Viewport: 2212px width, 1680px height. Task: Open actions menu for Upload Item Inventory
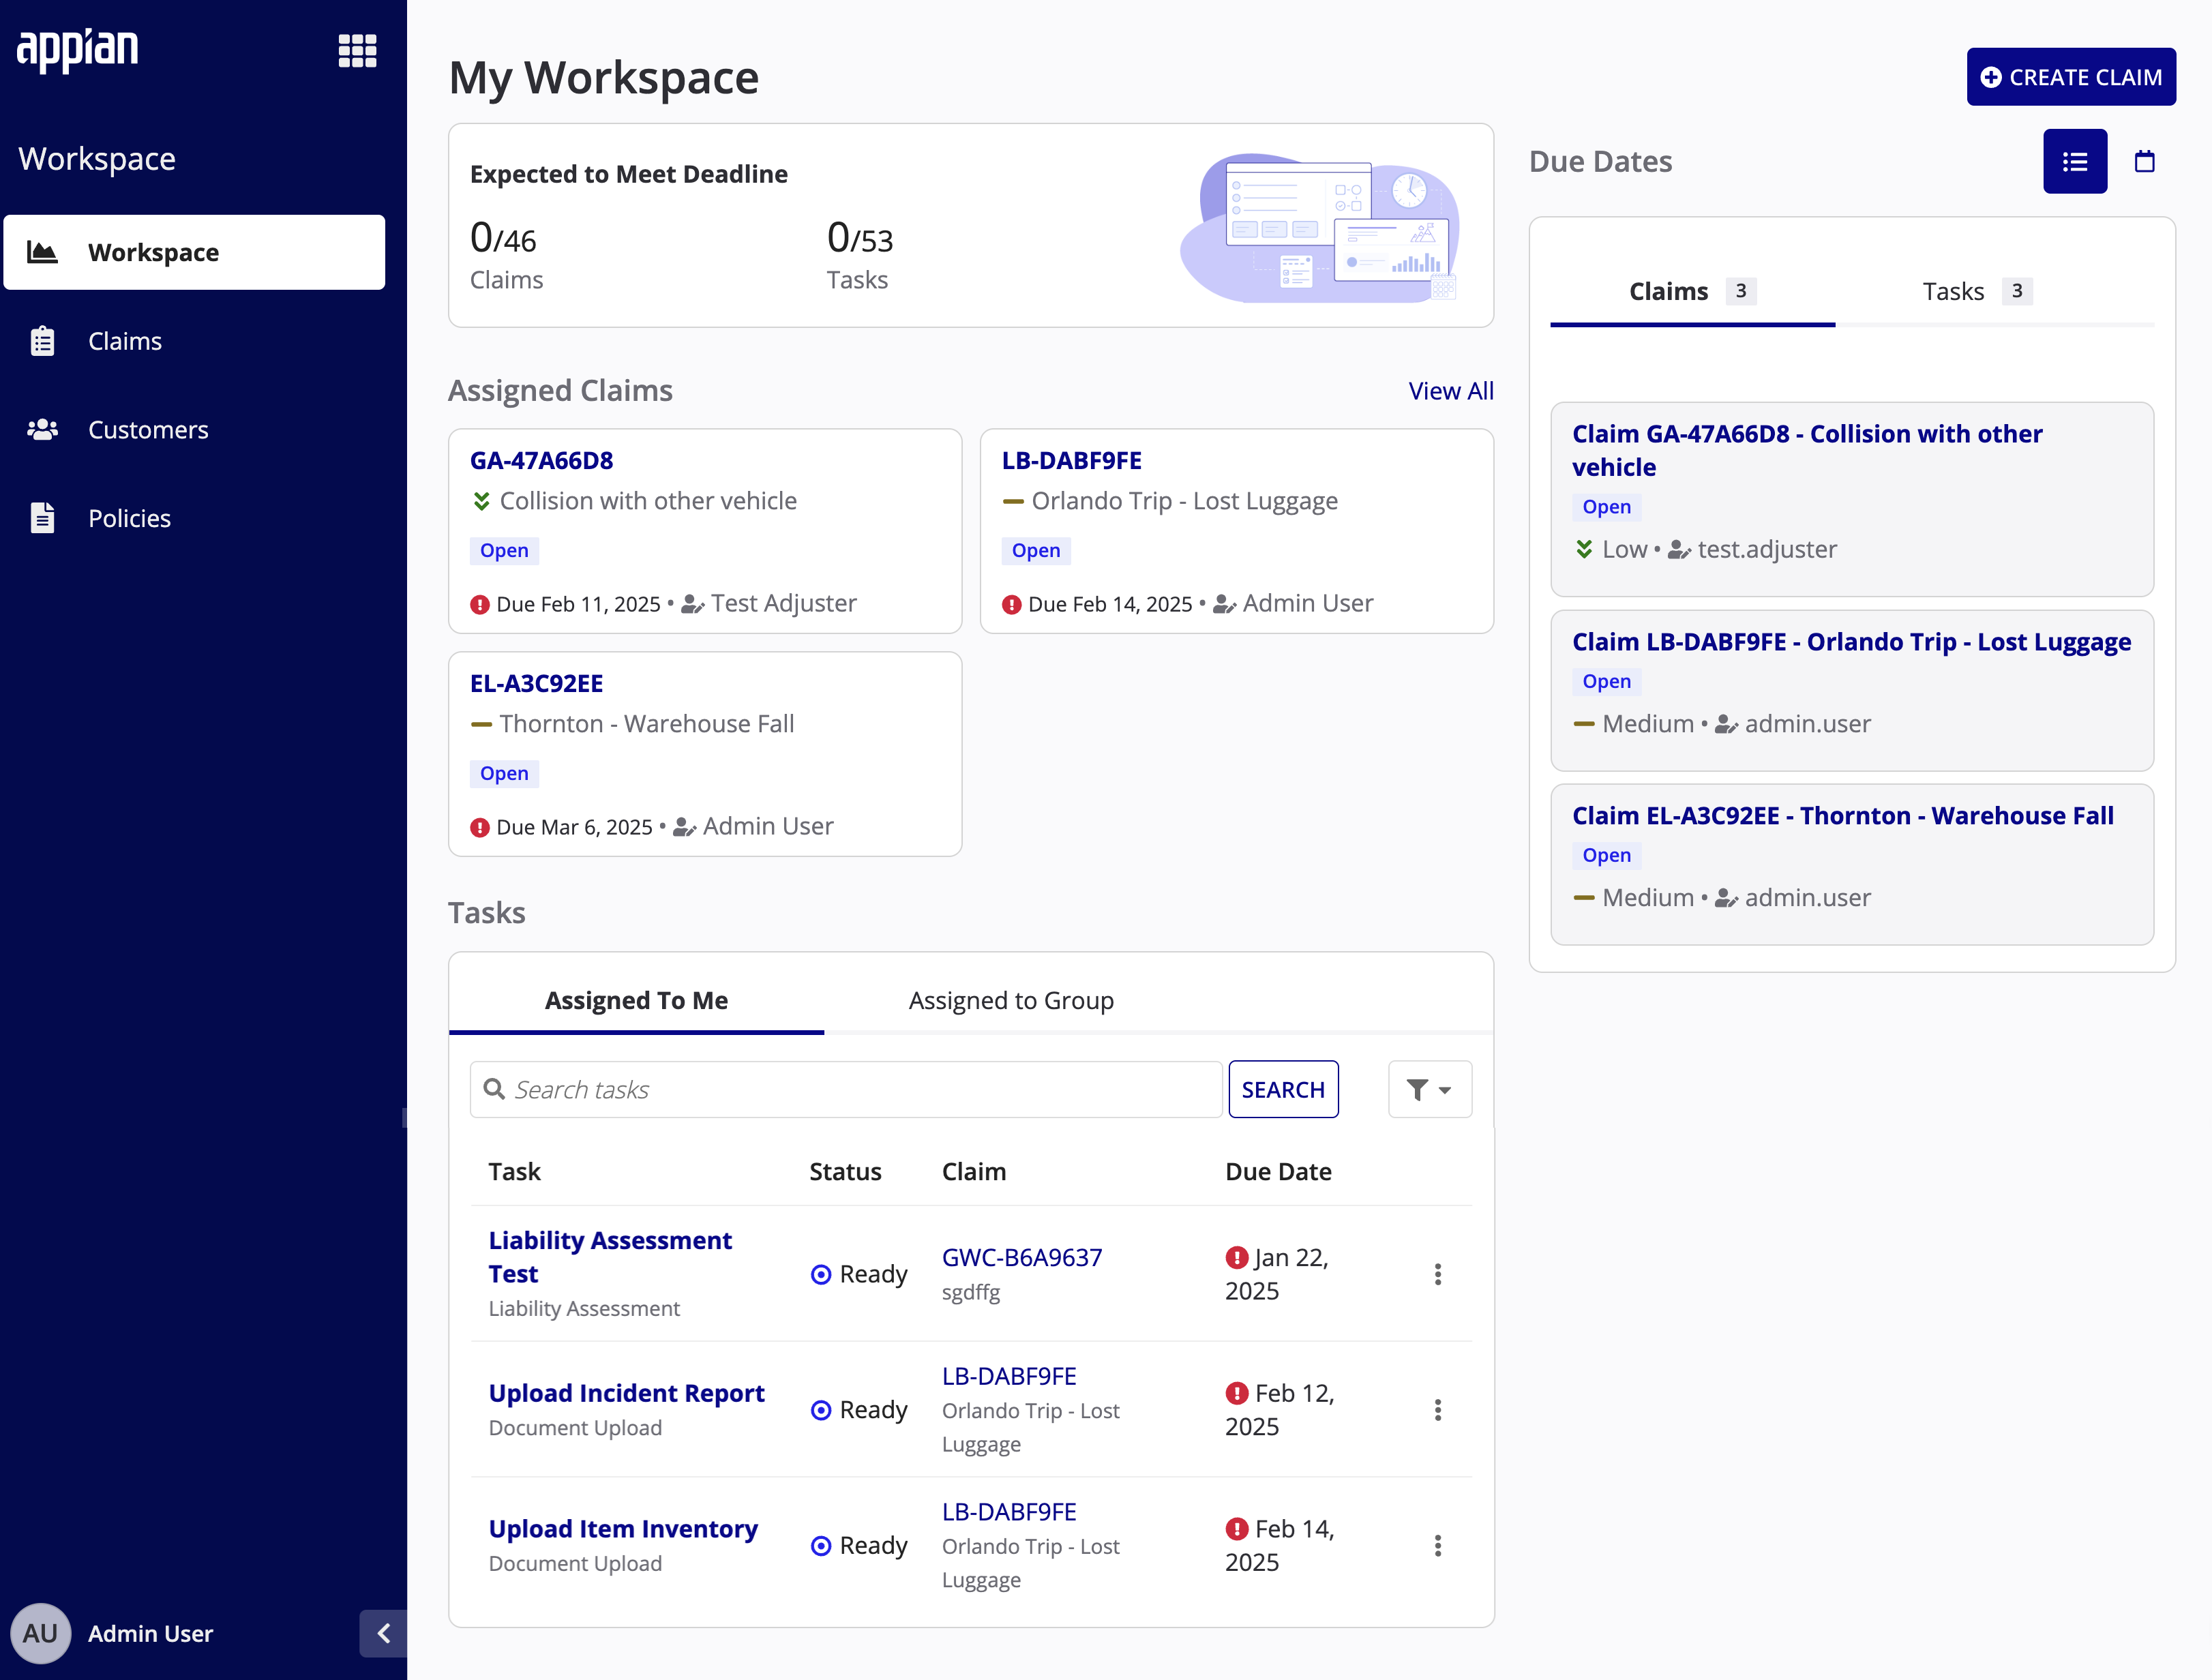(x=1437, y=1546)
